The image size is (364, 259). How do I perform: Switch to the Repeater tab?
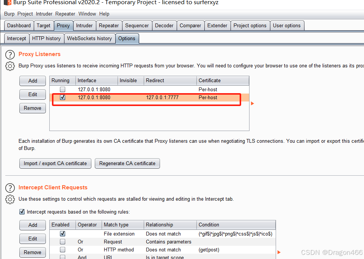point(109,25)
